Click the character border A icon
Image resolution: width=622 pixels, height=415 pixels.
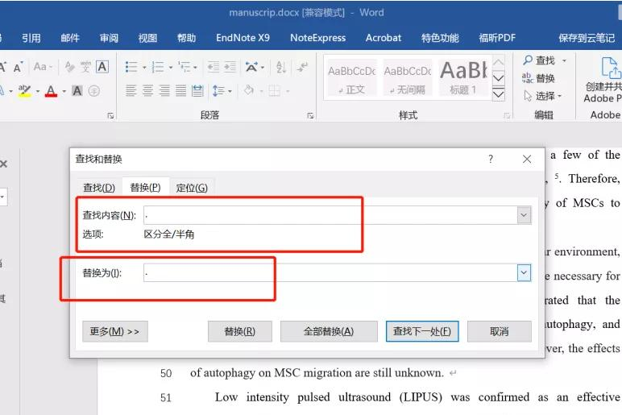(x=102, y=67)
